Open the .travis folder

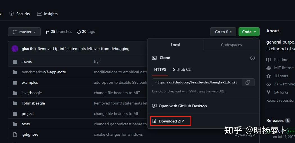pos(26,62)
